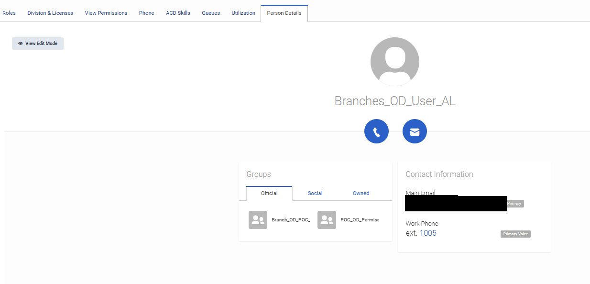Click the blue phone call icon

pos(376,131)
